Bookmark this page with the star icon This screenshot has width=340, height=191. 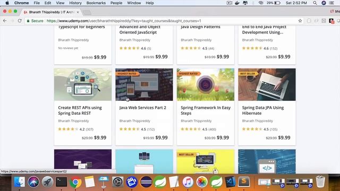click(300, 21)
